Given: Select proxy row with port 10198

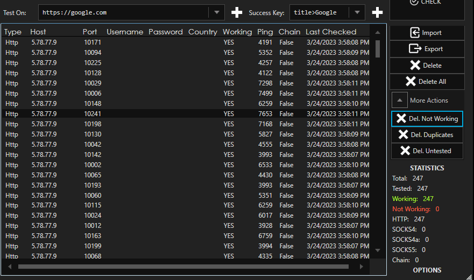Looking at the screenshot, I should [186, 124].
